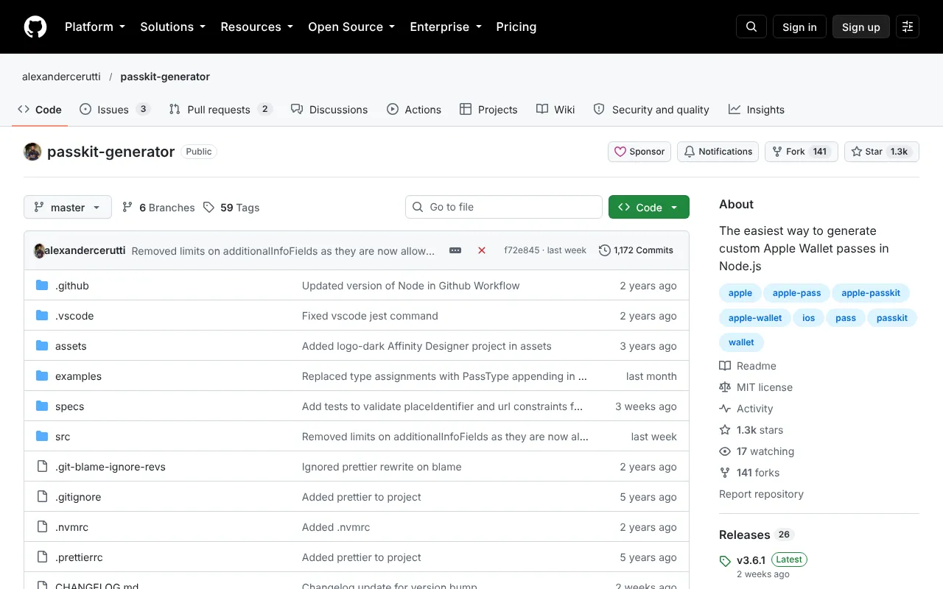Viewport: 943px width, 589px height.
Task: Star the repository with the Star button
Action: (882, 152)
